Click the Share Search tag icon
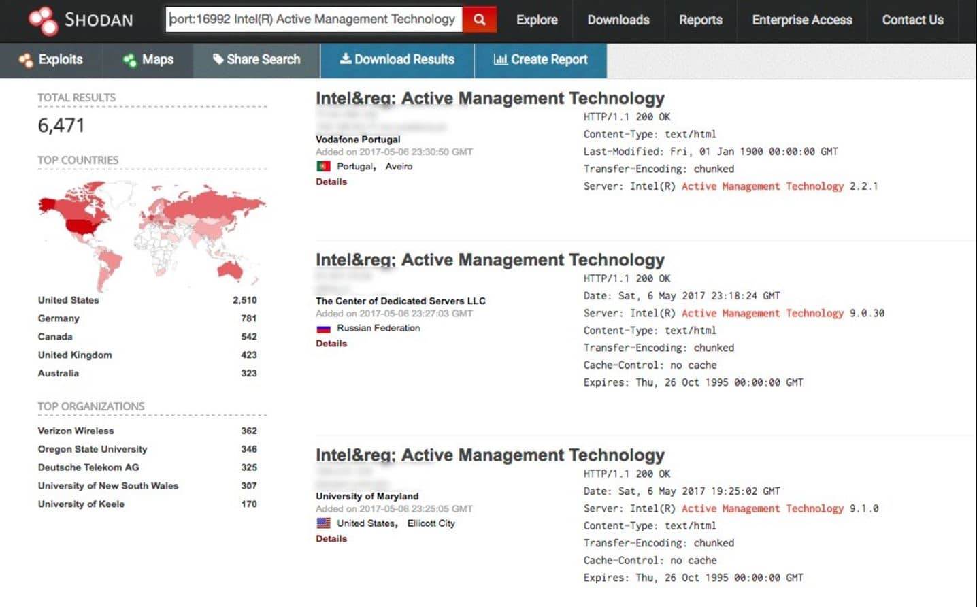This screenshot has width=977, height=607. [218, 59]
